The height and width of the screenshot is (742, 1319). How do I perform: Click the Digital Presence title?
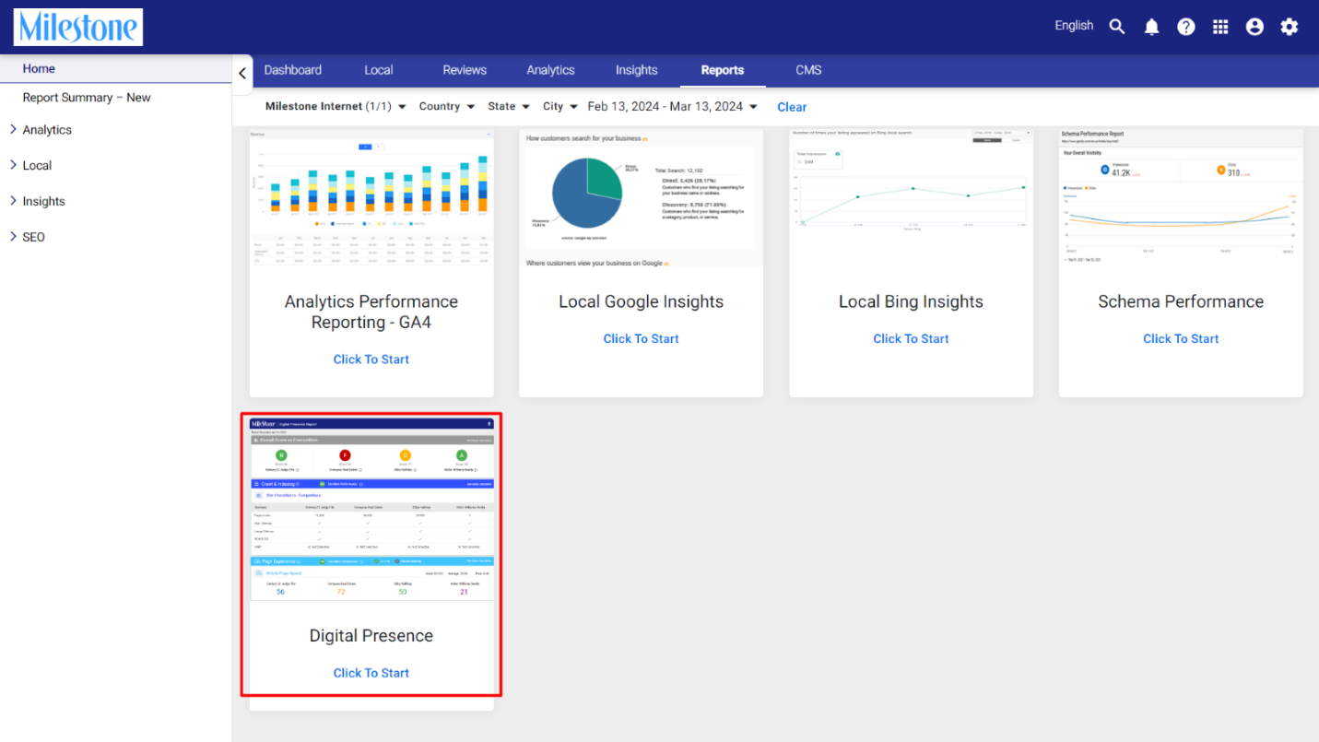point(371,636)
